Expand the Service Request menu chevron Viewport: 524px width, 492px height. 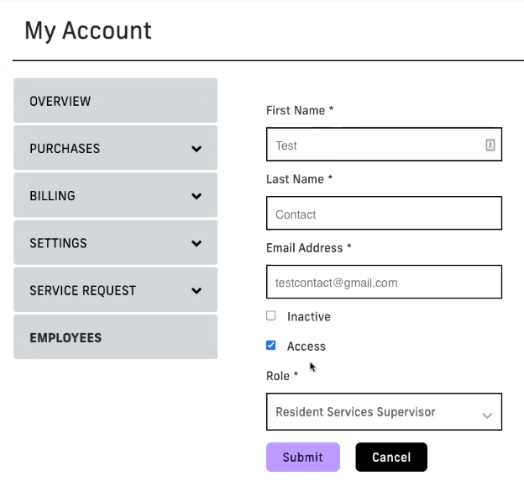point(196,290)
